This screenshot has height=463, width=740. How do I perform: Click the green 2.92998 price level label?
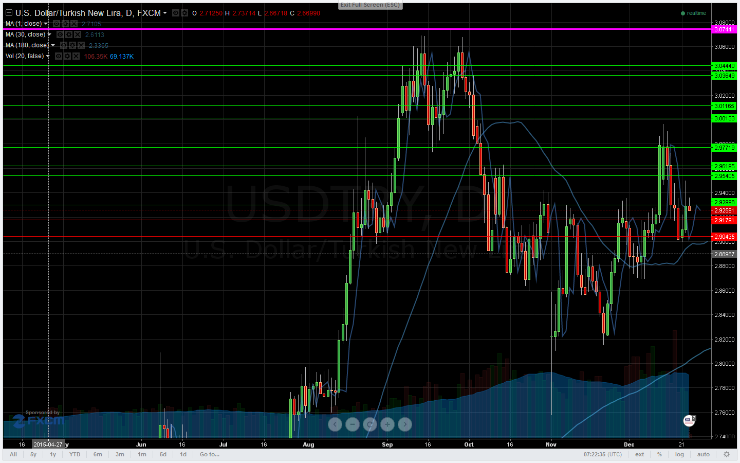coord(724,203)
